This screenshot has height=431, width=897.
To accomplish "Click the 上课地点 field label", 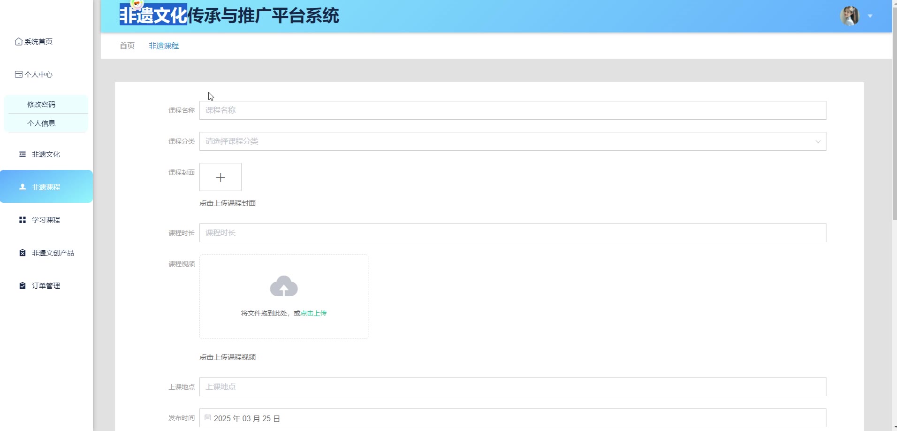I will [x=182, y=387].
